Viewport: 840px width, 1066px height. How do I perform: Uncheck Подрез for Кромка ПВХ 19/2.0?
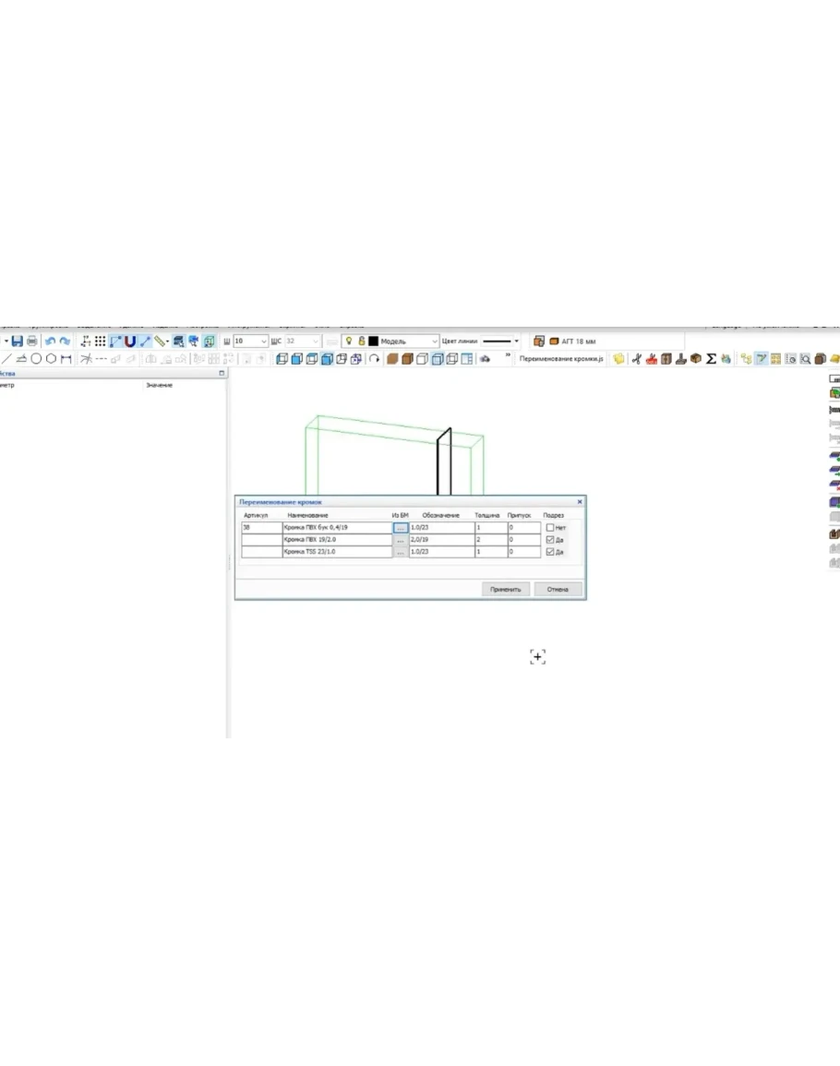[550, 540]
